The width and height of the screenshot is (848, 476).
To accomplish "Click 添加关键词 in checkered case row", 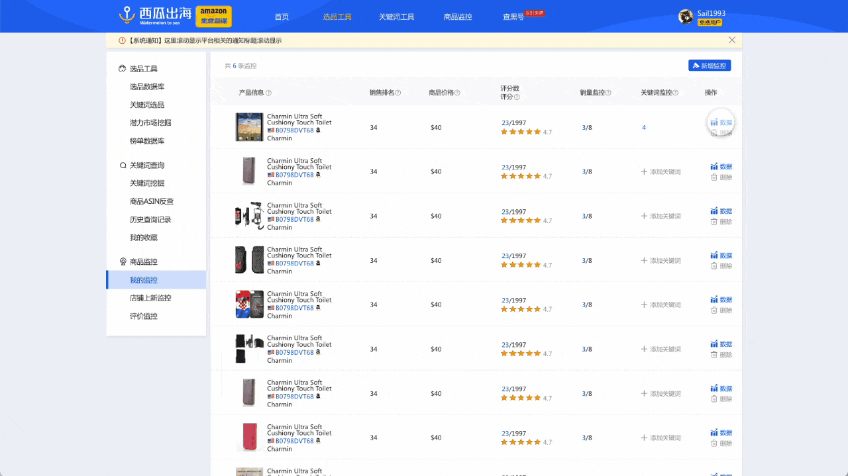I will tap(661, 305).
